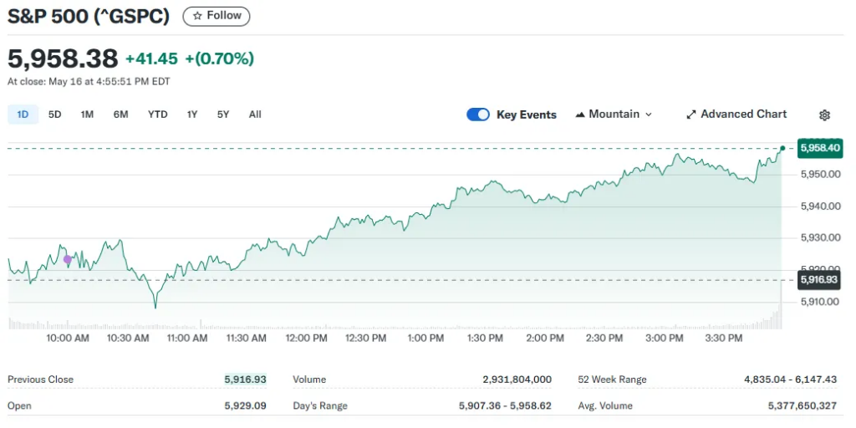Click the 5,916.93 previous close chart label
856x428 pixels.
click(x=819, y=280)
